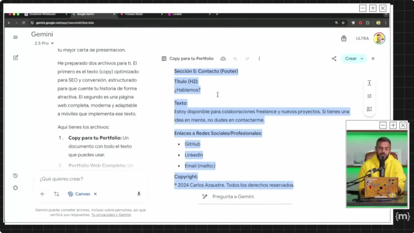Remove the Canvas chip with its X
The height and width of the screenshot is (233, 414).
coord(95,194)
